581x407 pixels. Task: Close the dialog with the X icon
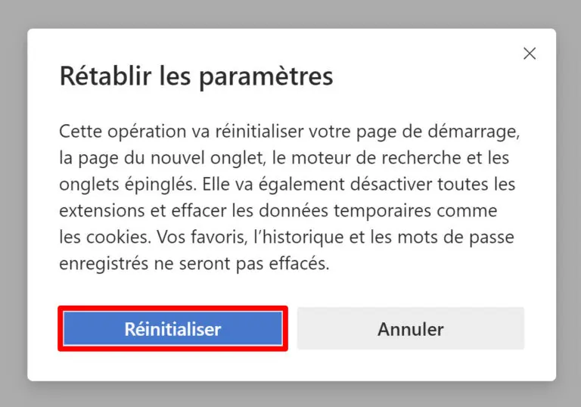coord(530,53)
